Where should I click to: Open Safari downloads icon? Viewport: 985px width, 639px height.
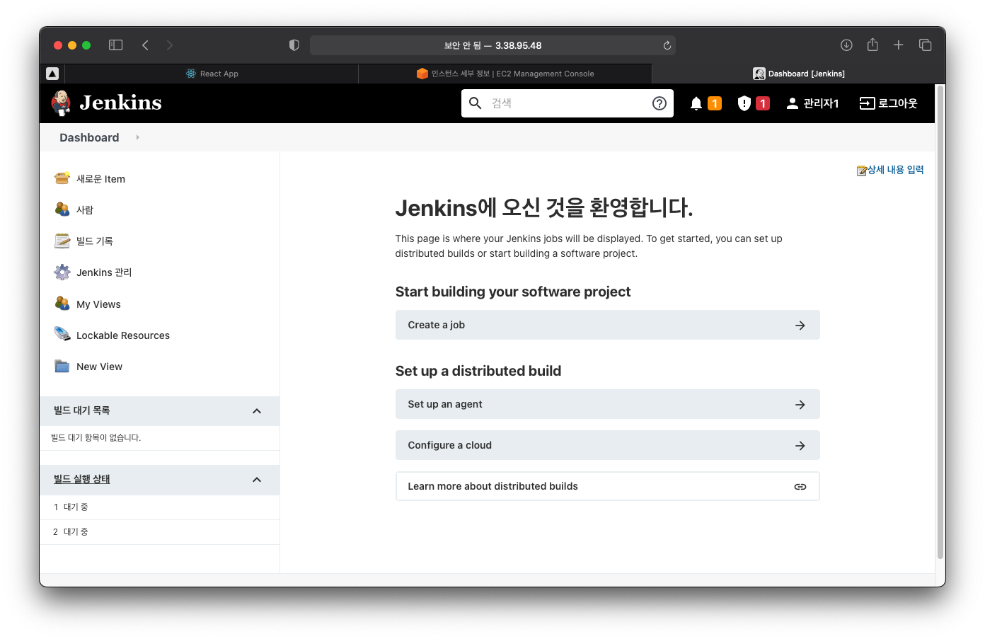tap(846, 45)
